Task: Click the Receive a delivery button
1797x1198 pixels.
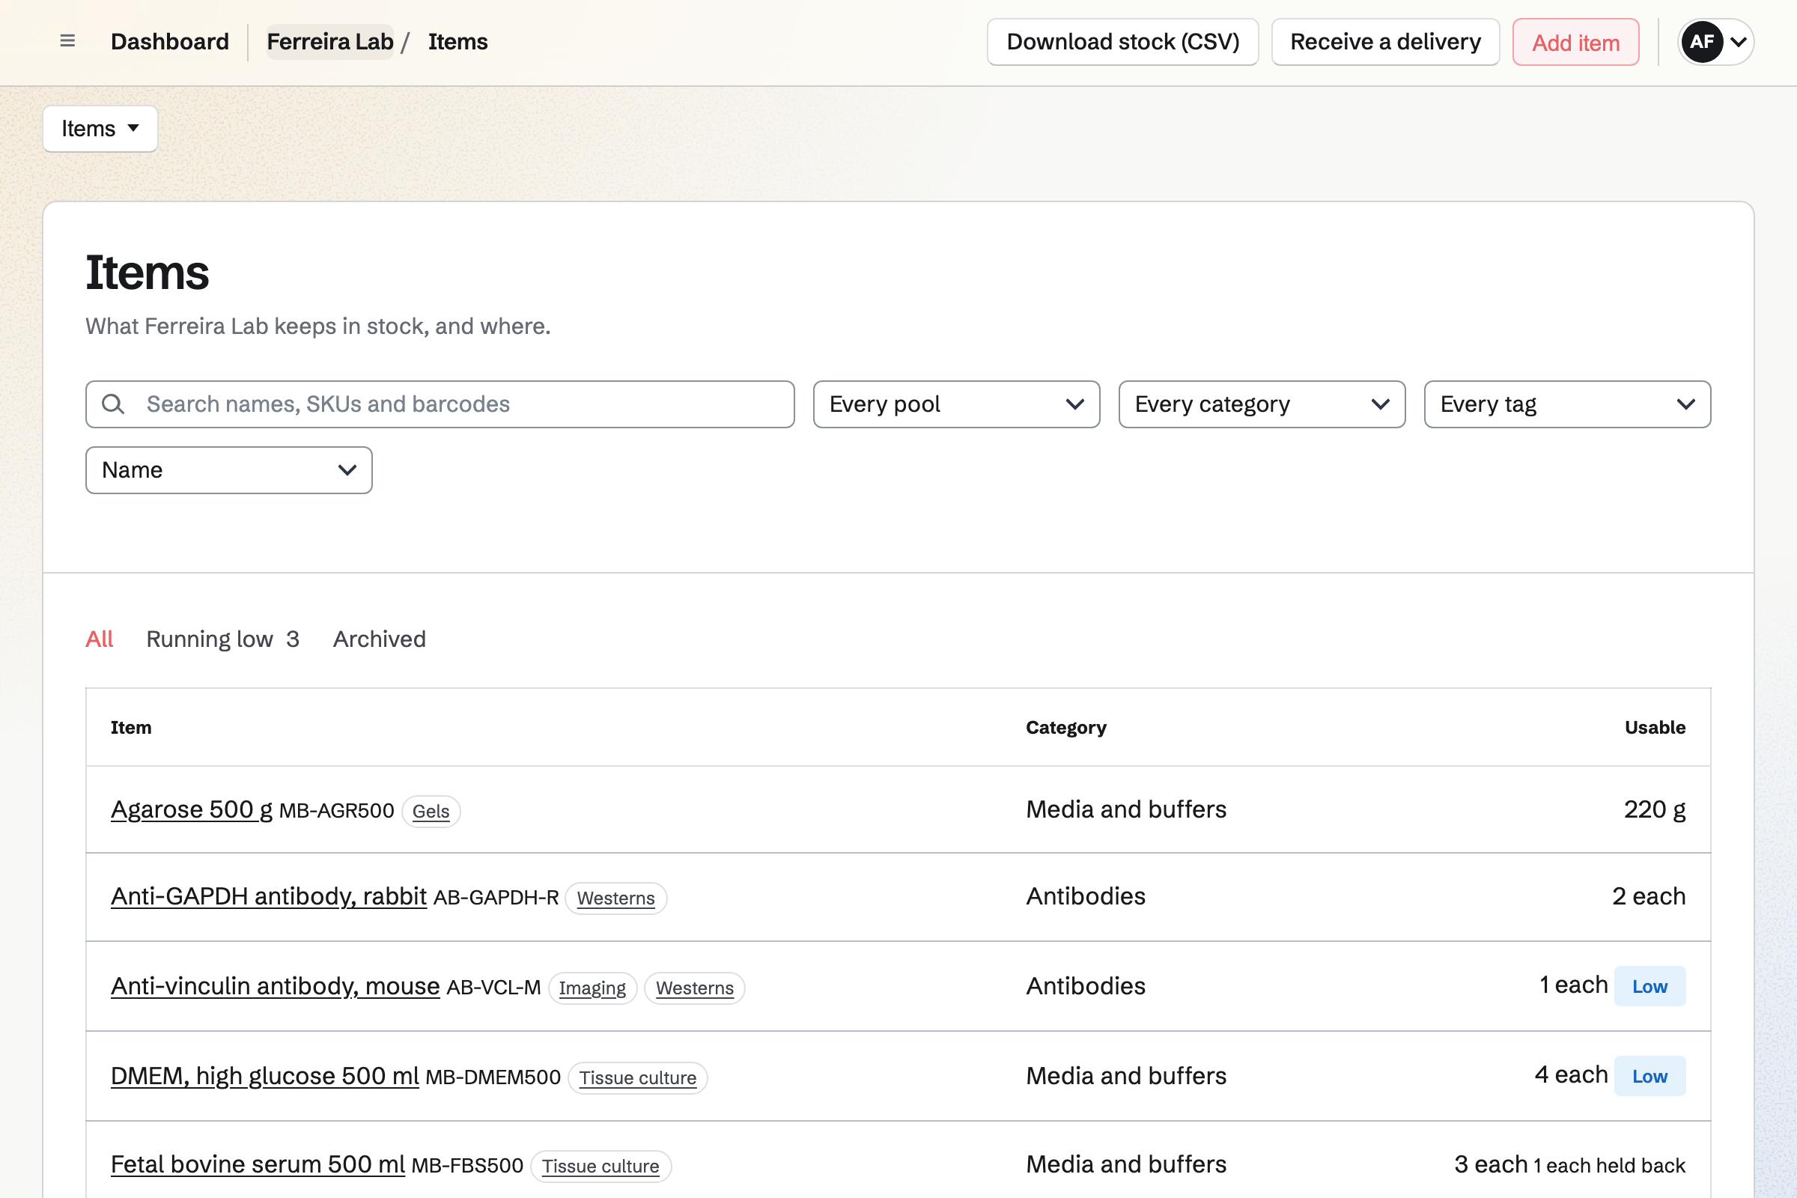Action: tap(1385, 42)
